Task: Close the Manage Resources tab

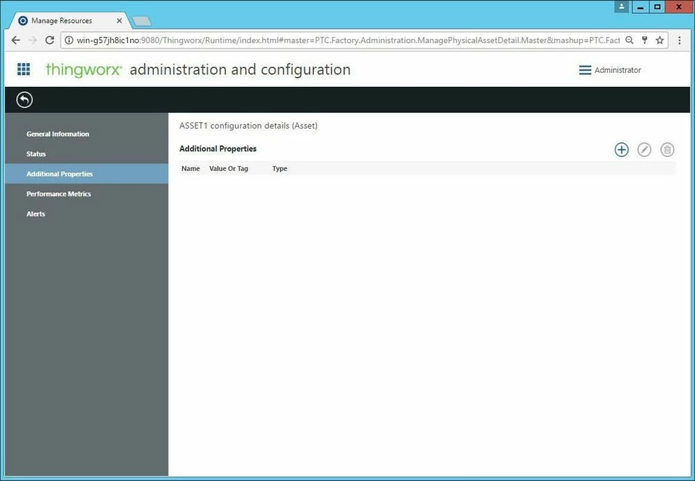Action: pos(119,21)
